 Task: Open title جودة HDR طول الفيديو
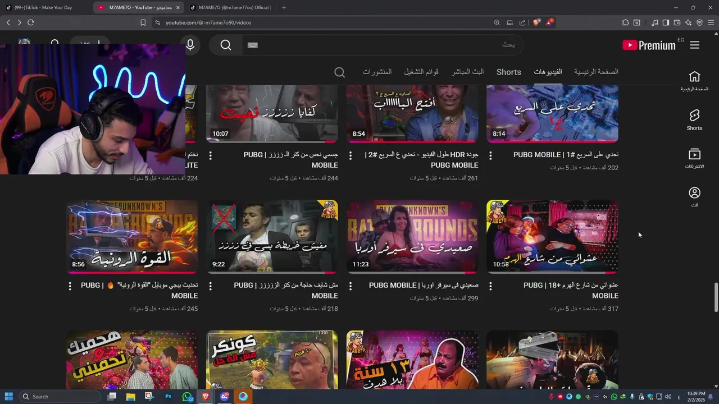tap(422, 160)
